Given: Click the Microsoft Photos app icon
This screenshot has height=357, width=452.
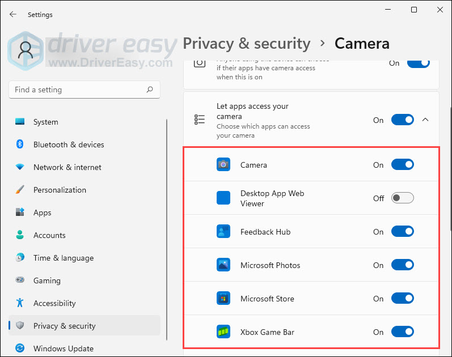Looking at the screenshot, I should point(223,265).
